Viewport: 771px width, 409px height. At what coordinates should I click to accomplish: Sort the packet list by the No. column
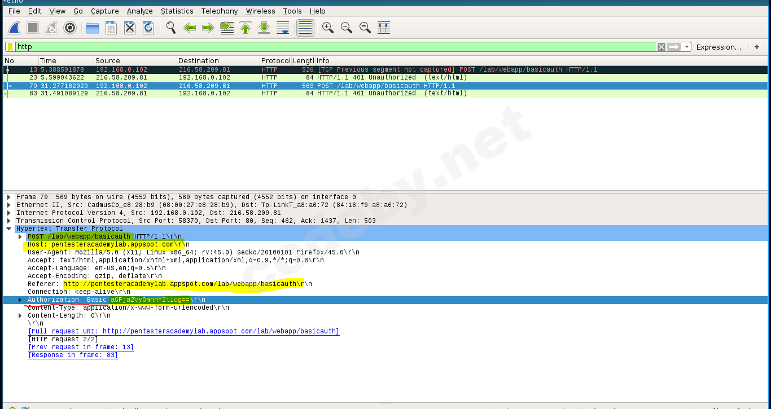pos(21,60)
